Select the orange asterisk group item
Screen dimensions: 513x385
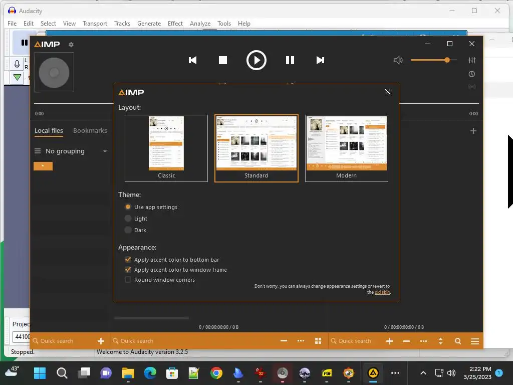tap(43, 166)
